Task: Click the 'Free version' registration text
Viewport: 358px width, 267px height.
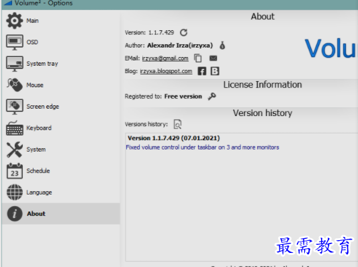Action: tap(183, 97)
